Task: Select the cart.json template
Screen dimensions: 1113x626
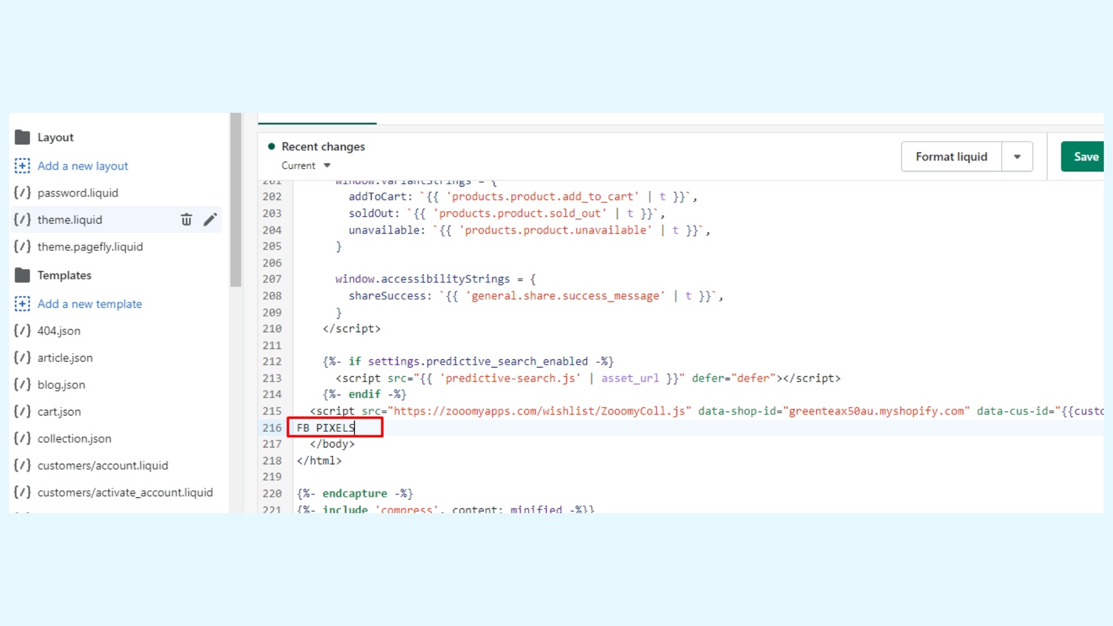Action: (59, 411)
